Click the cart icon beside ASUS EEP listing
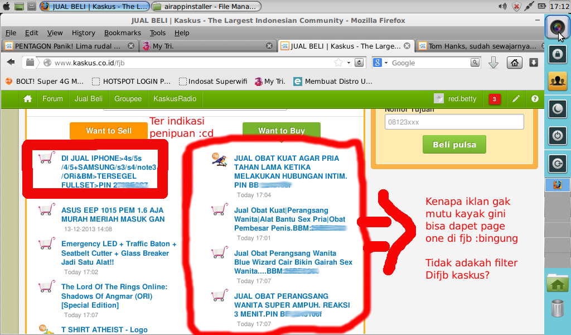The width and height of the screenshot is (571, 335). click(x=47, y=210)
